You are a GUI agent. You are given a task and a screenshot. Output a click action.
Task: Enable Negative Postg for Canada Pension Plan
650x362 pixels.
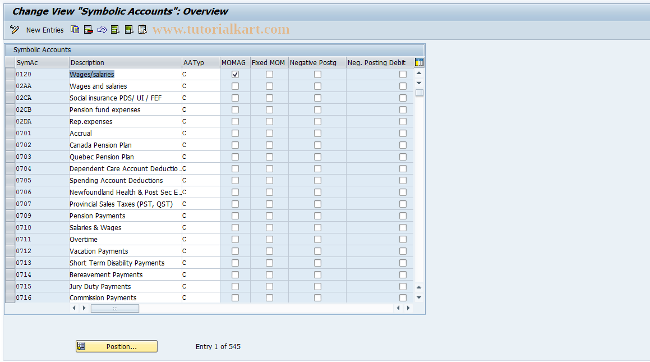[317, 145]
